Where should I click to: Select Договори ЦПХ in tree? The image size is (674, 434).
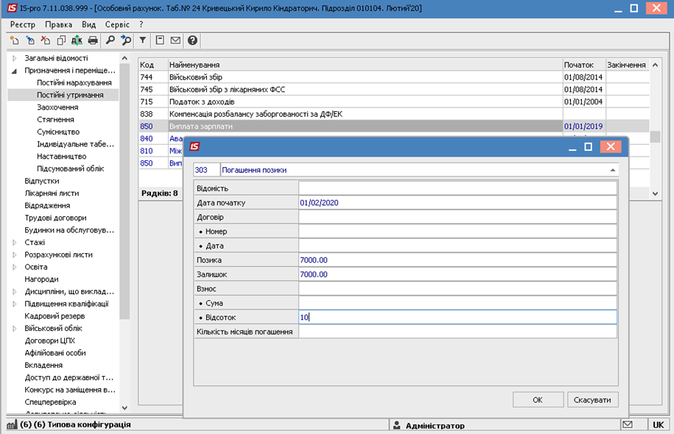49,341
